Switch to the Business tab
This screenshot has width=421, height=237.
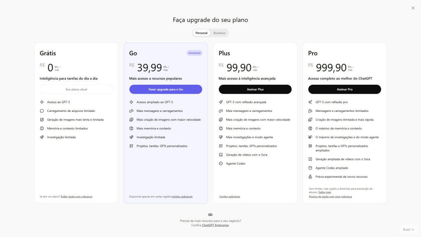coord(219,33)
